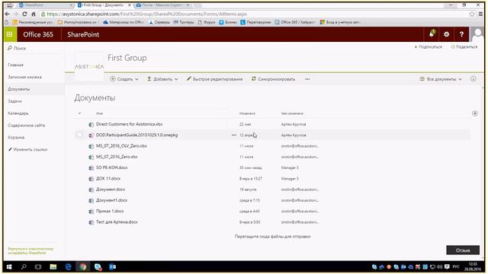The image size is (488, 274).
Task: Click the SharePoint header title
Action: pyautogui.click(x=83, y=34)
